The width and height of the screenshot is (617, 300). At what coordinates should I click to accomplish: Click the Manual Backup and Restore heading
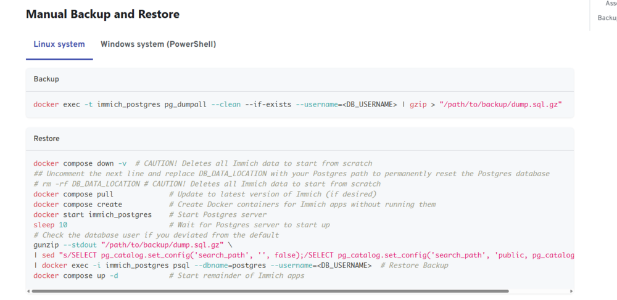point(102,15)
